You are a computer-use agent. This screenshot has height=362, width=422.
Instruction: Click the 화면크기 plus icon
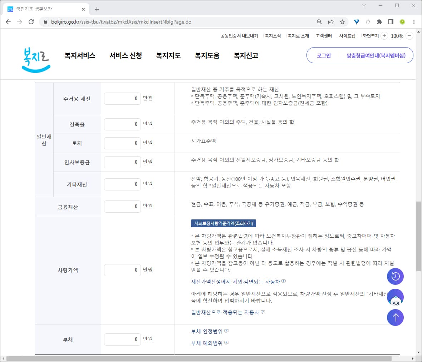pyautogui.click(x=384, y=36)
